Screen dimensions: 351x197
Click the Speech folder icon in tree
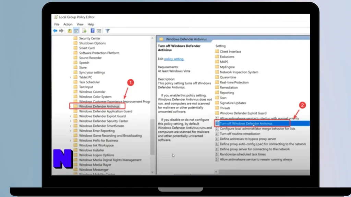[x=75, y=63]
